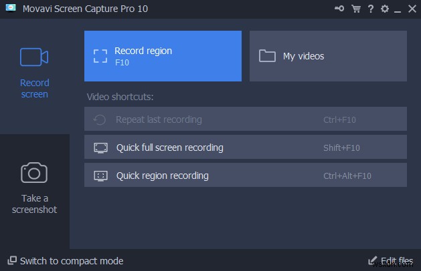The width and height of the screenshot is (421, 271).
Task: Click the Take a screenshot camera icon
Action: coord(34,172)
